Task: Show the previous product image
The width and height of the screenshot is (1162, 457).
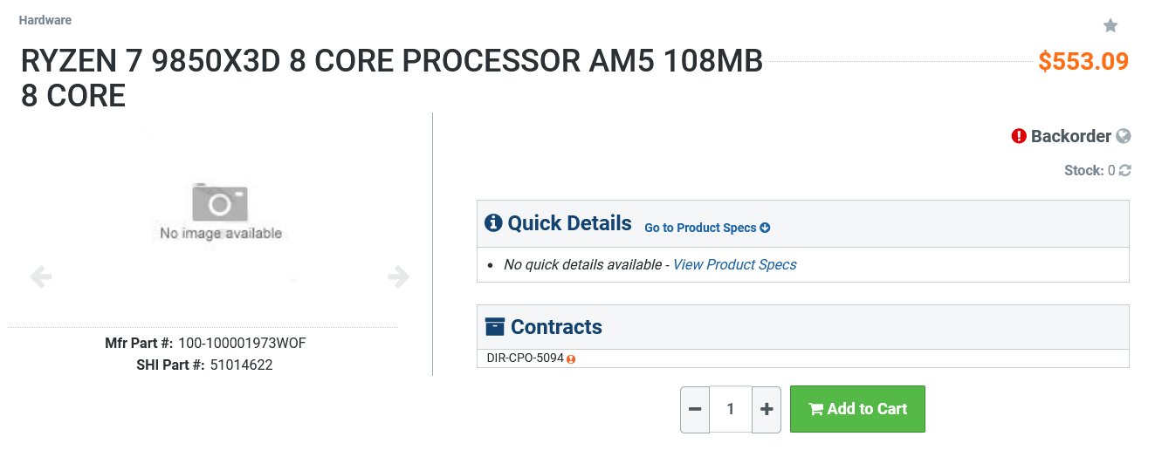Action: point(41,277)
